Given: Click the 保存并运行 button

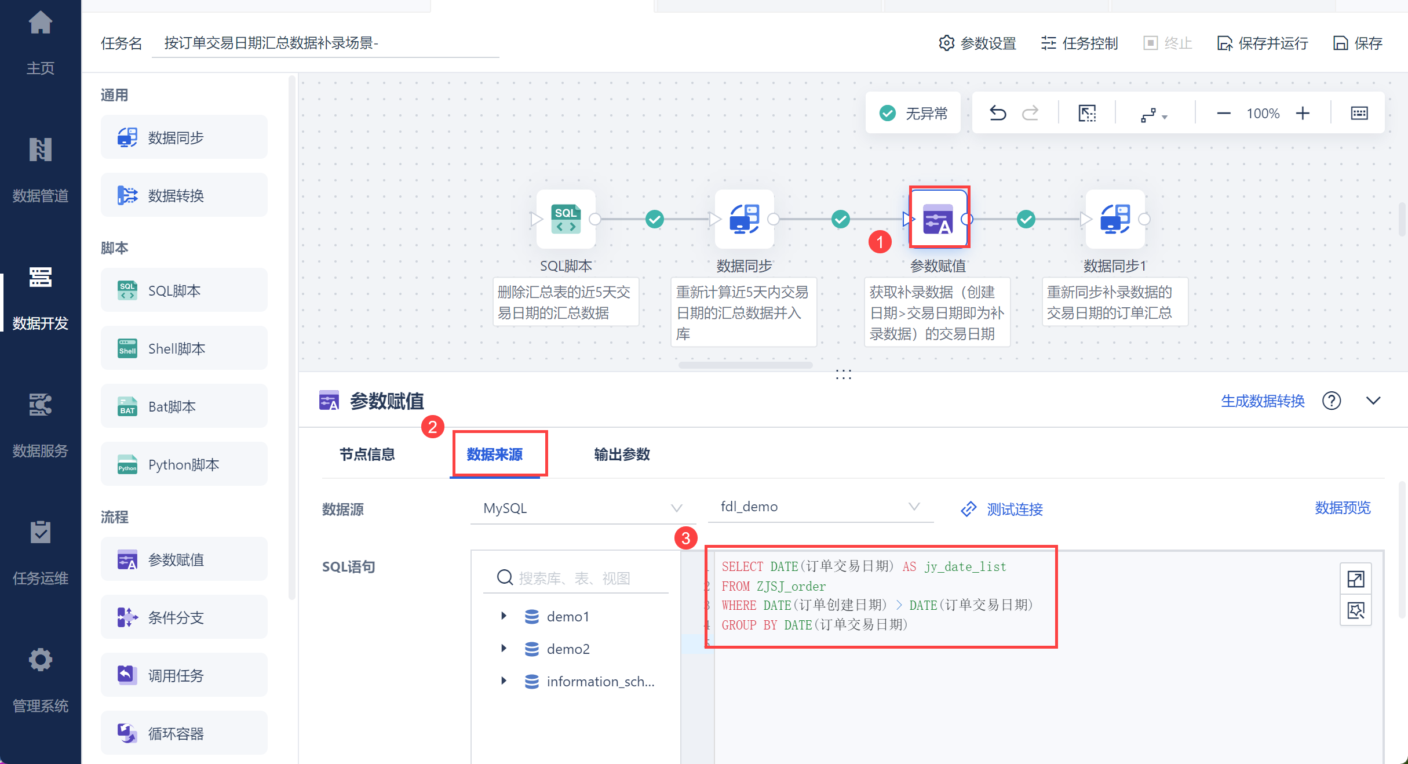Looking at the screenshot, I should [1263, 43].
